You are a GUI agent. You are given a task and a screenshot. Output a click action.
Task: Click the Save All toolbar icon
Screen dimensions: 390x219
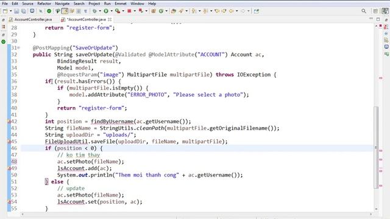coord(24,11)
